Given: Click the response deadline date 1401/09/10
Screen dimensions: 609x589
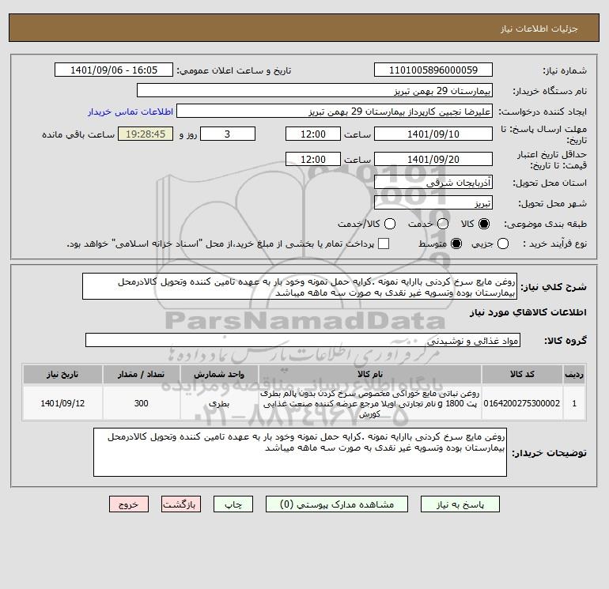Looking at the screenshot, I should coord(433,134).
